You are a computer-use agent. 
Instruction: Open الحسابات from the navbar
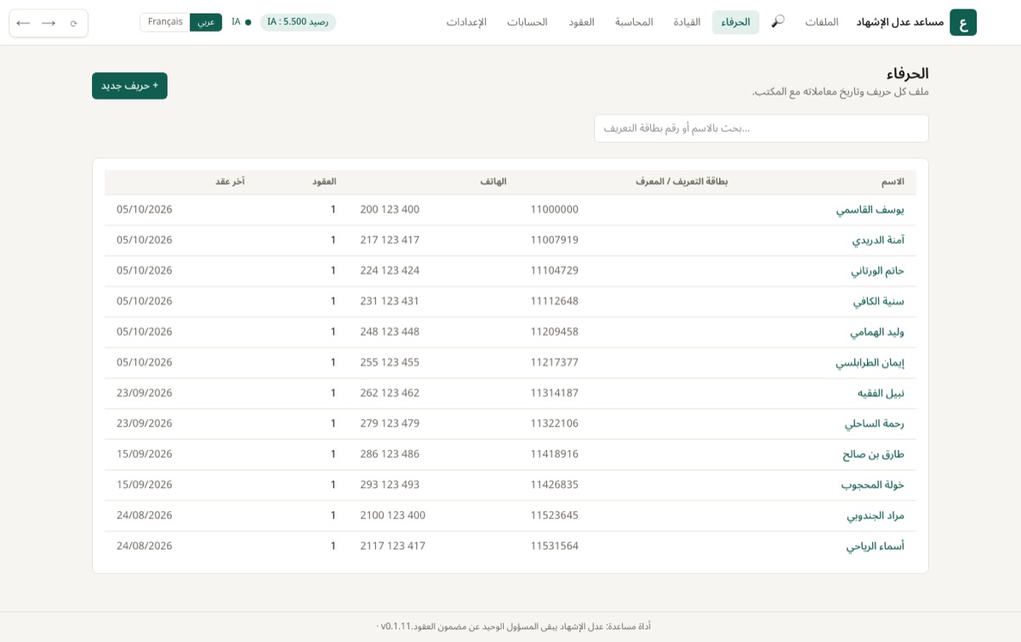pos(528,22)
